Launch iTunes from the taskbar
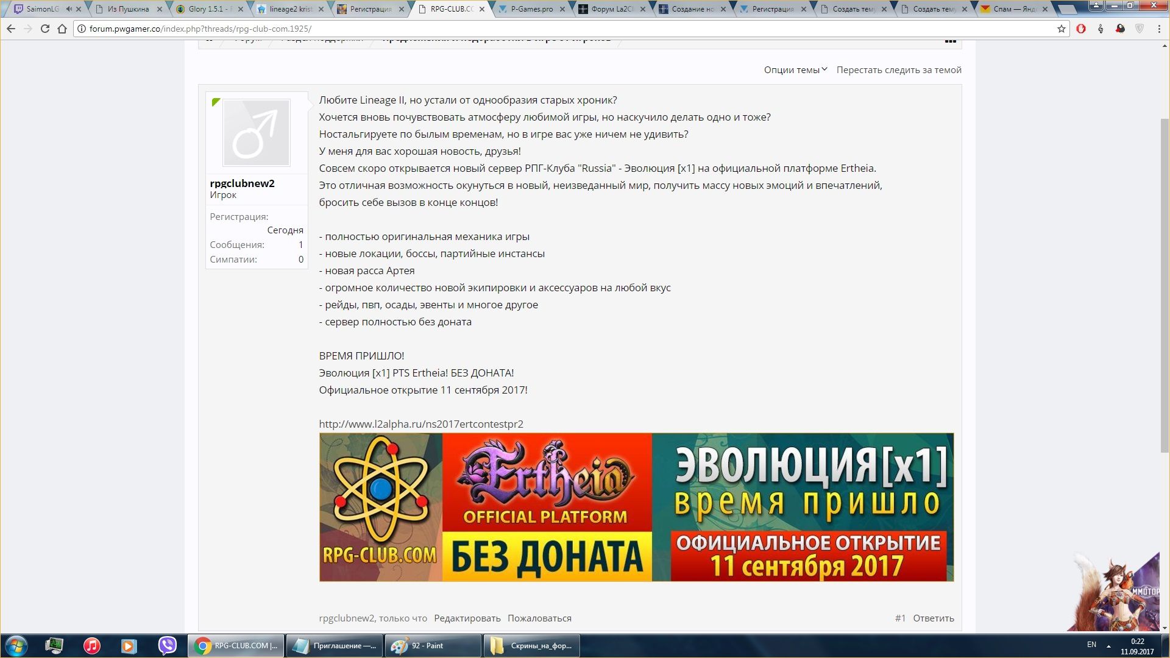 tap(92, 646)
